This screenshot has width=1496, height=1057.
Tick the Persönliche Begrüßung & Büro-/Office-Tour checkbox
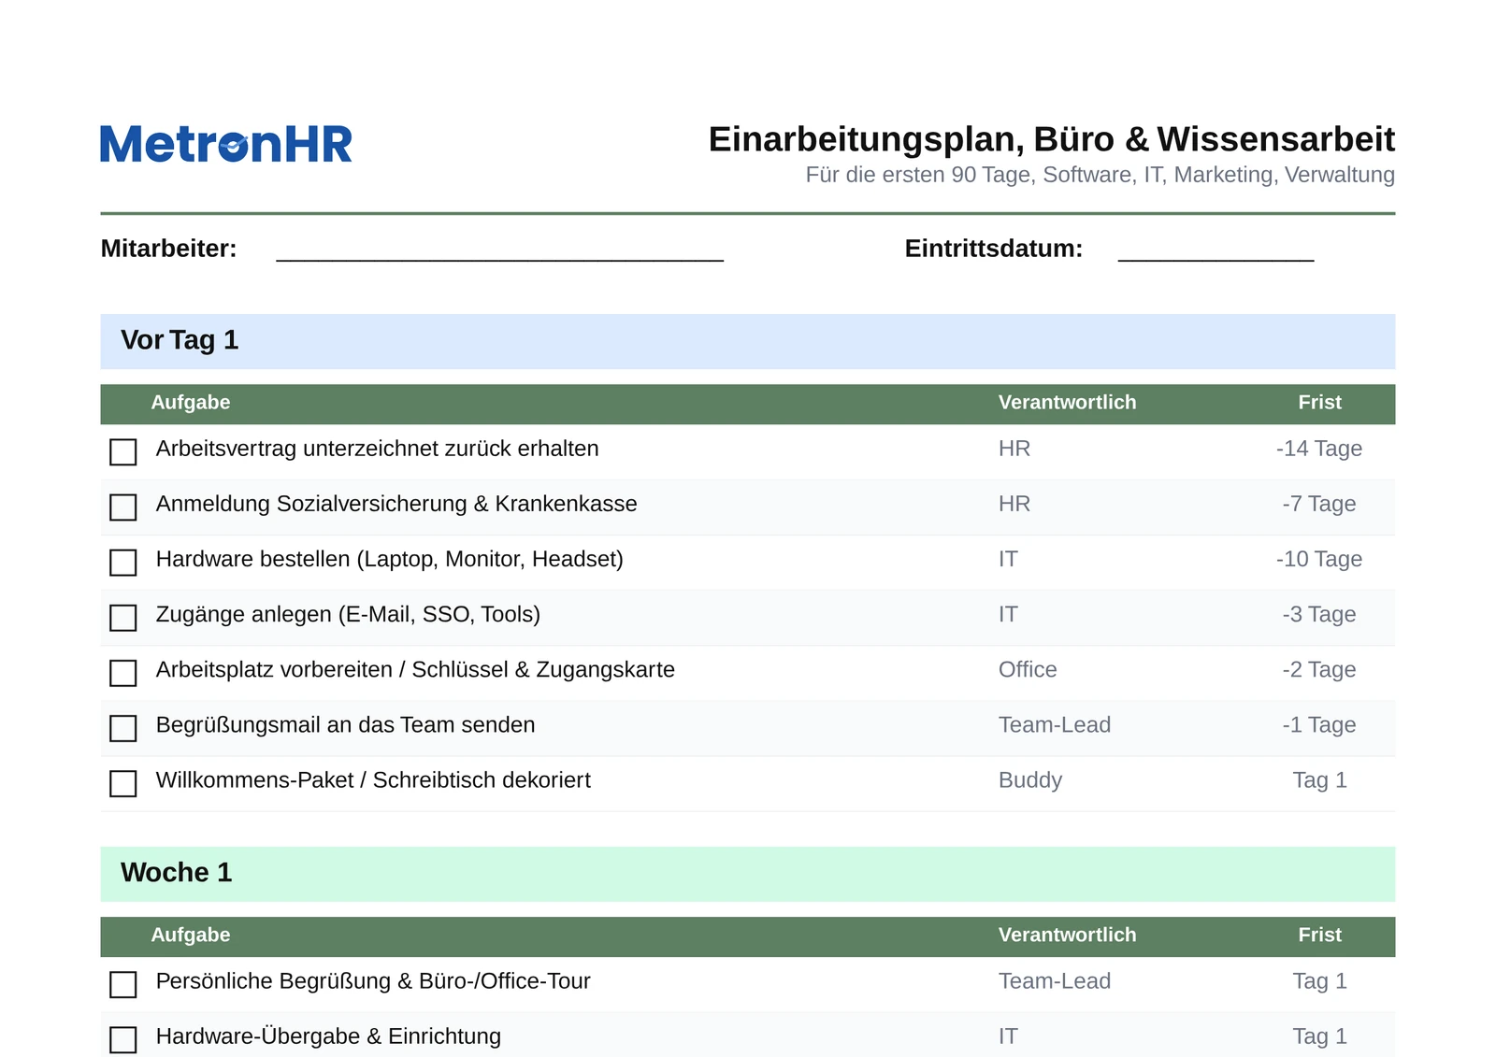[122, 984]
